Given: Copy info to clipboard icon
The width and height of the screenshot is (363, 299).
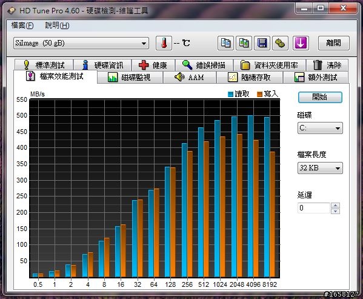Looking at the screenshot, I should point(225,43).
